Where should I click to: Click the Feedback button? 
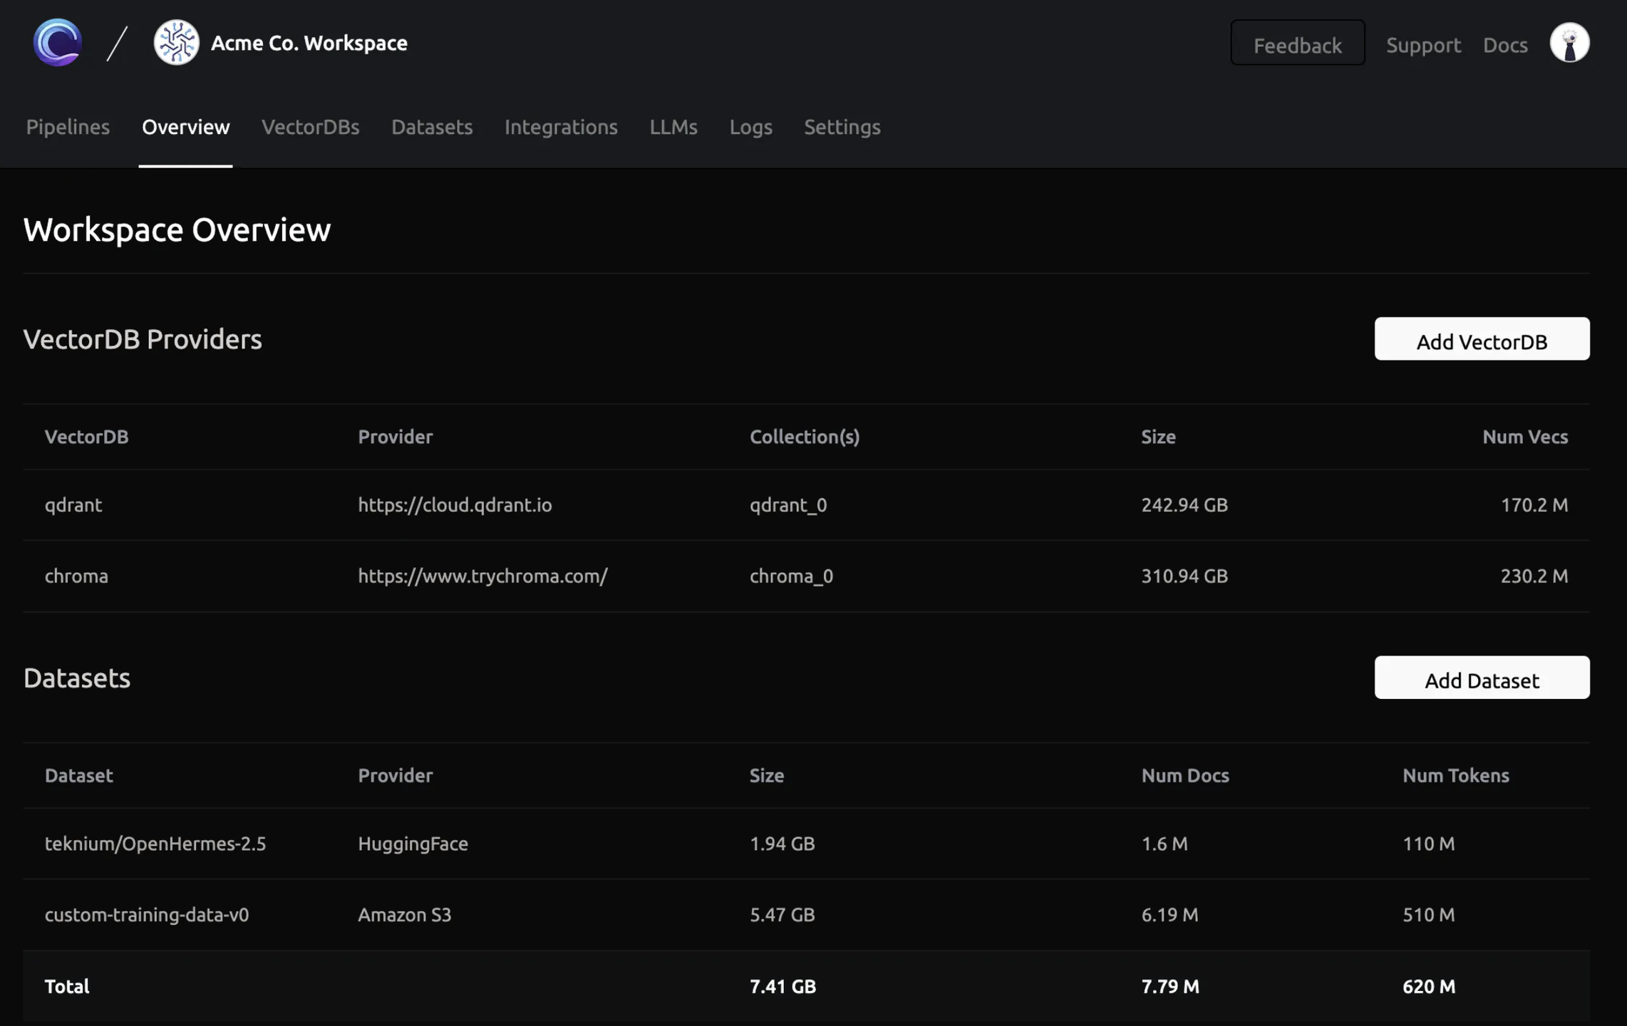1296,44
